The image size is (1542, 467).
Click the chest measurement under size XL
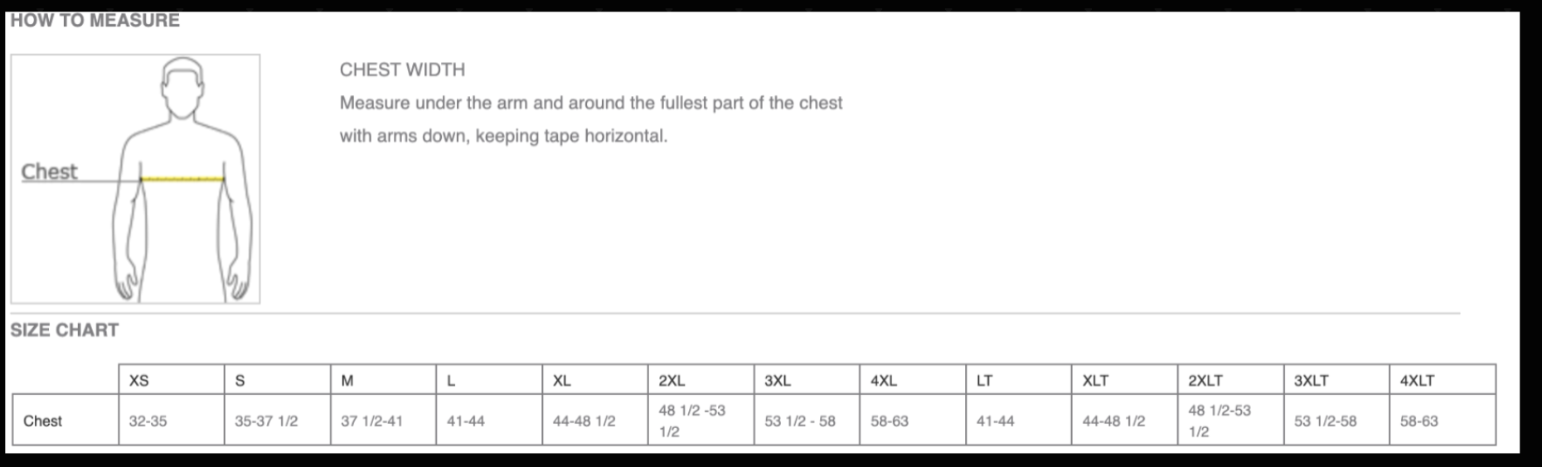(584, 421)
